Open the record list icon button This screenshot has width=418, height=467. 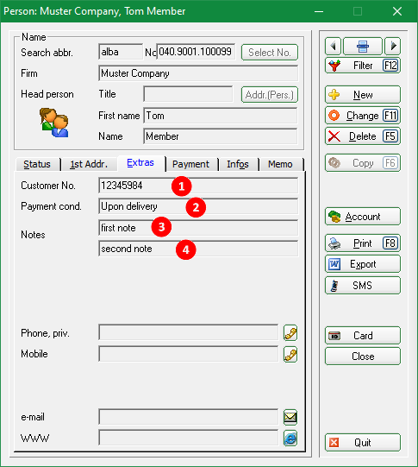coord(363,46)
